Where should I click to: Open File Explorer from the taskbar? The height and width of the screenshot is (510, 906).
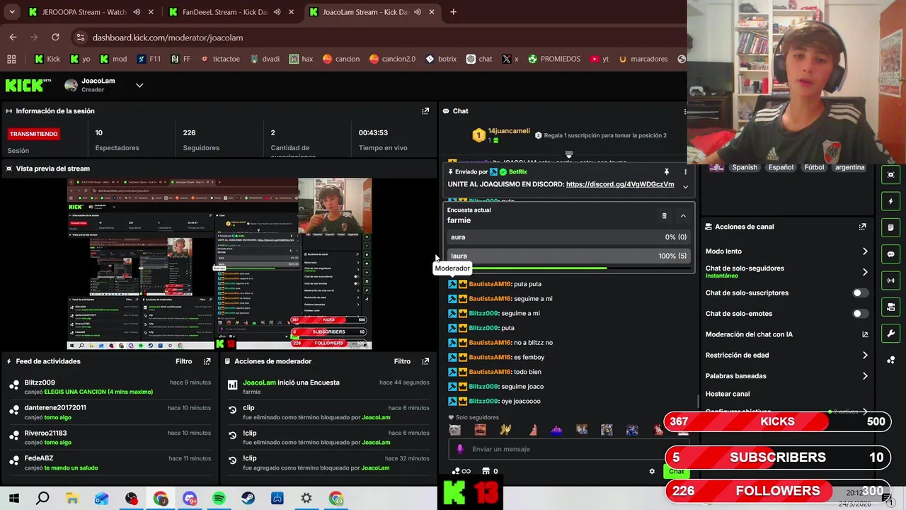(x=72, y=499)
